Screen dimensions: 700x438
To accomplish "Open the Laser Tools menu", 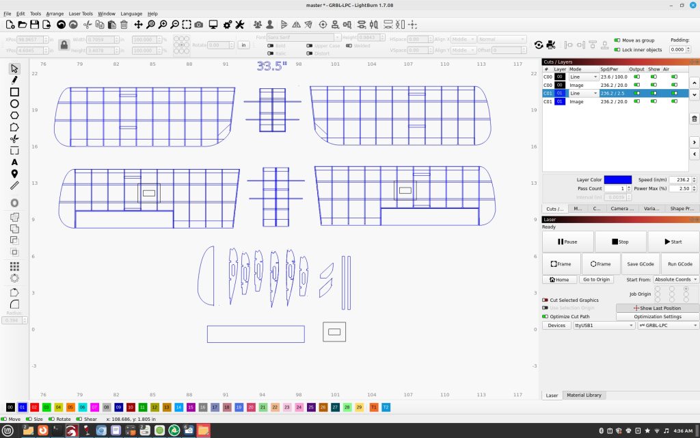I will [x=81, y=14].
